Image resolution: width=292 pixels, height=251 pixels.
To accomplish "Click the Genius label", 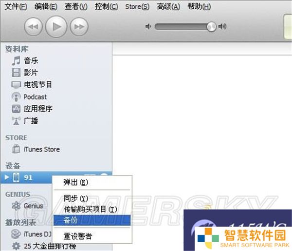I will pos(33,206).
